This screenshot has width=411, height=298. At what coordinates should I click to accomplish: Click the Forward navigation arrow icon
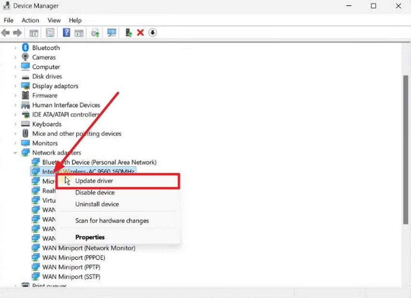[x=18, y=32]
